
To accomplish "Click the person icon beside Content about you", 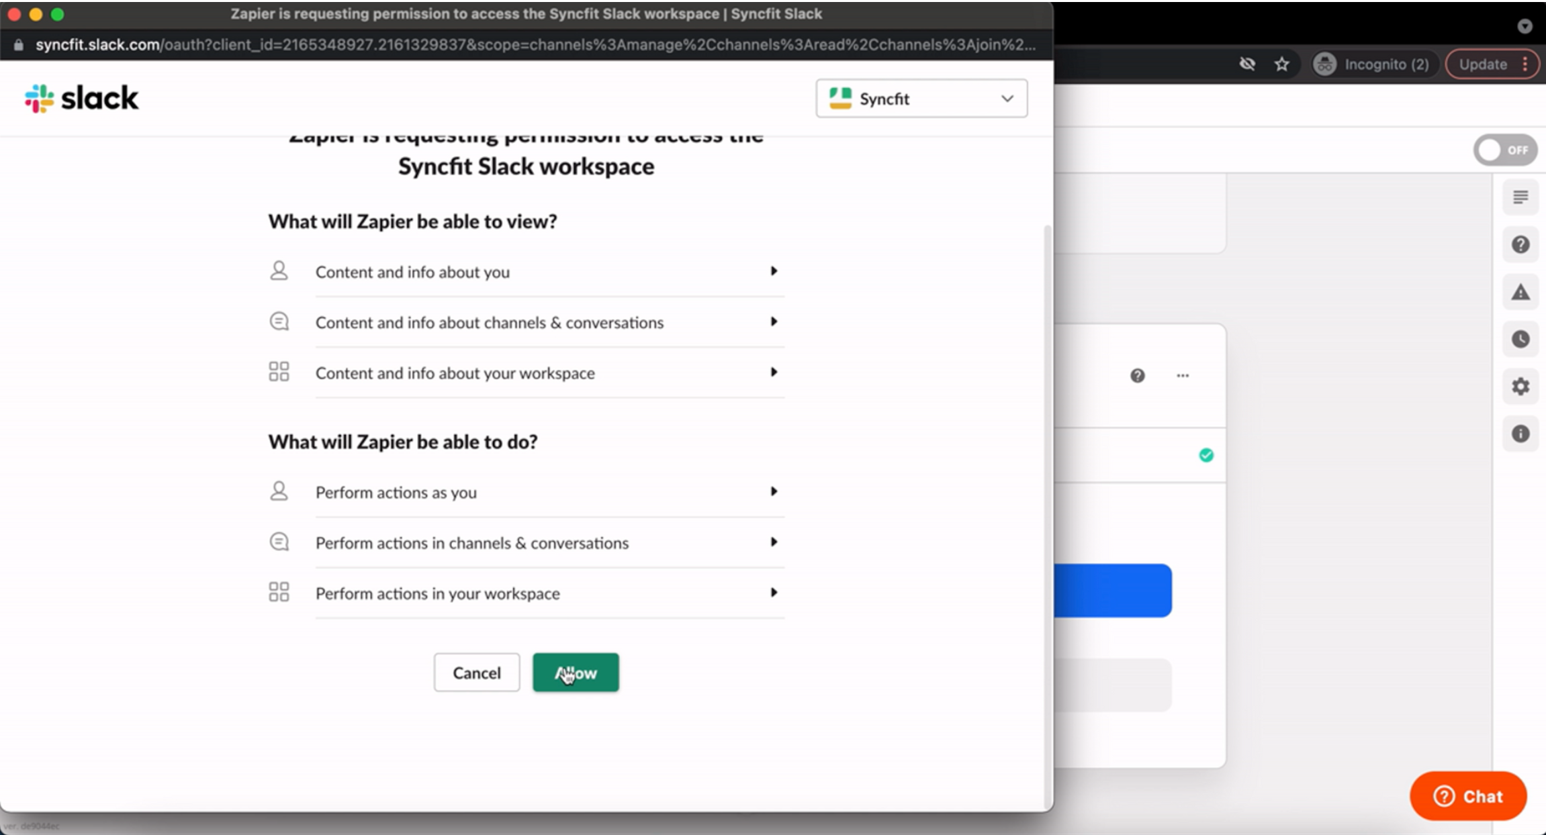I will 279,271.
